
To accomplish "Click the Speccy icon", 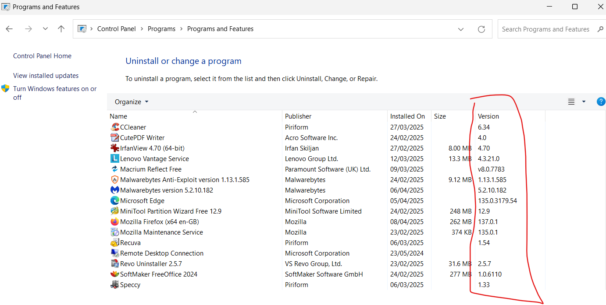I will [115, 284].
